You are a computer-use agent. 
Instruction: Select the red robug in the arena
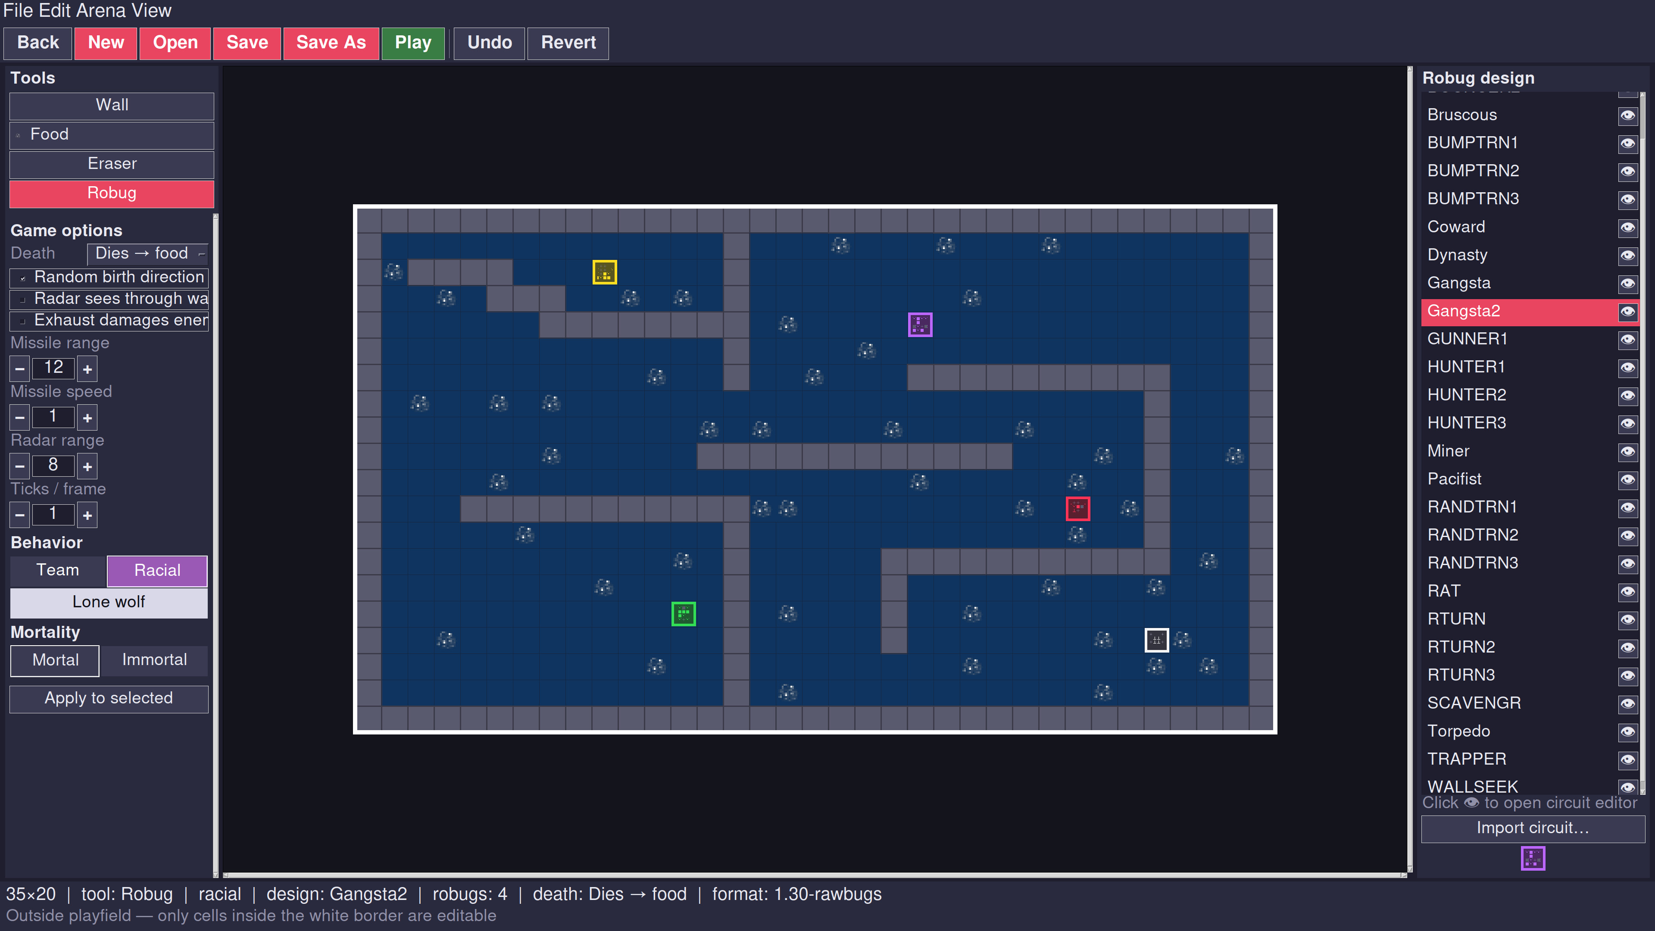1077,509
